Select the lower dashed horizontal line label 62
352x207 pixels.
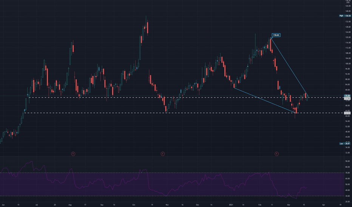(x=347, y=113)
